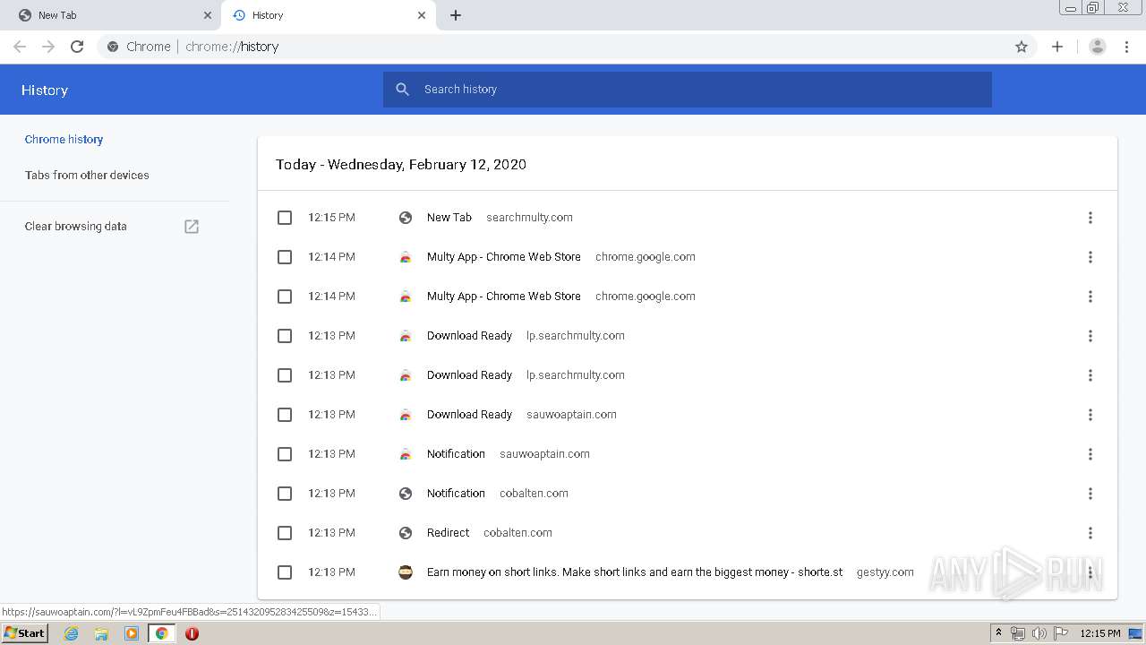
Task: Open the sauwoaptain.com Notification link
Action: click(x=456, y=454)
